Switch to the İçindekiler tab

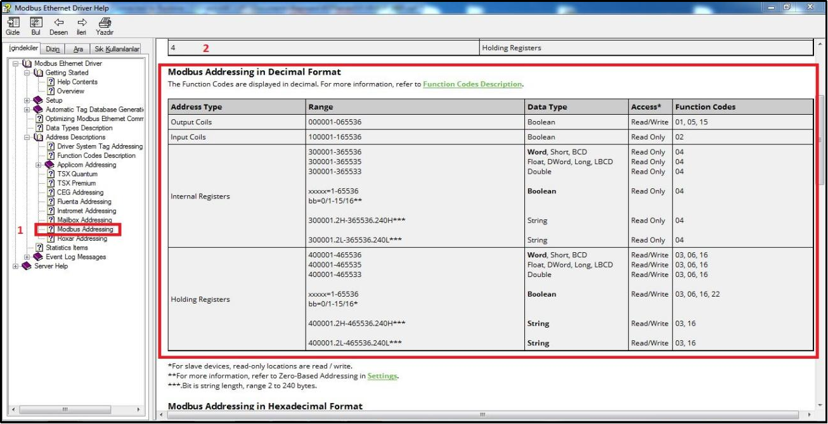24,48
